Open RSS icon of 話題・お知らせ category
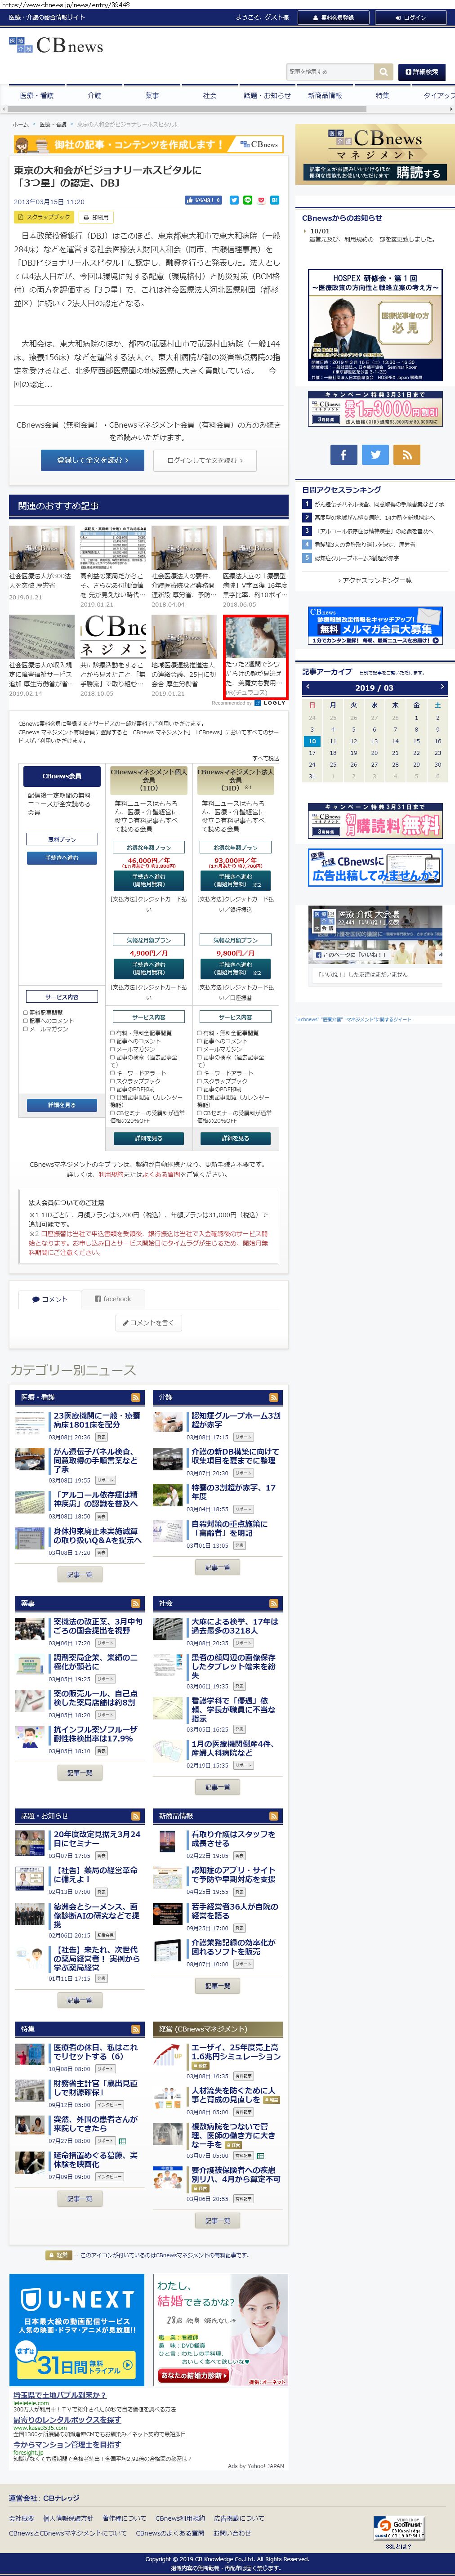The width and height of the screenshot is (455, 2576). pyautogui.click(x=135, y=1816)
